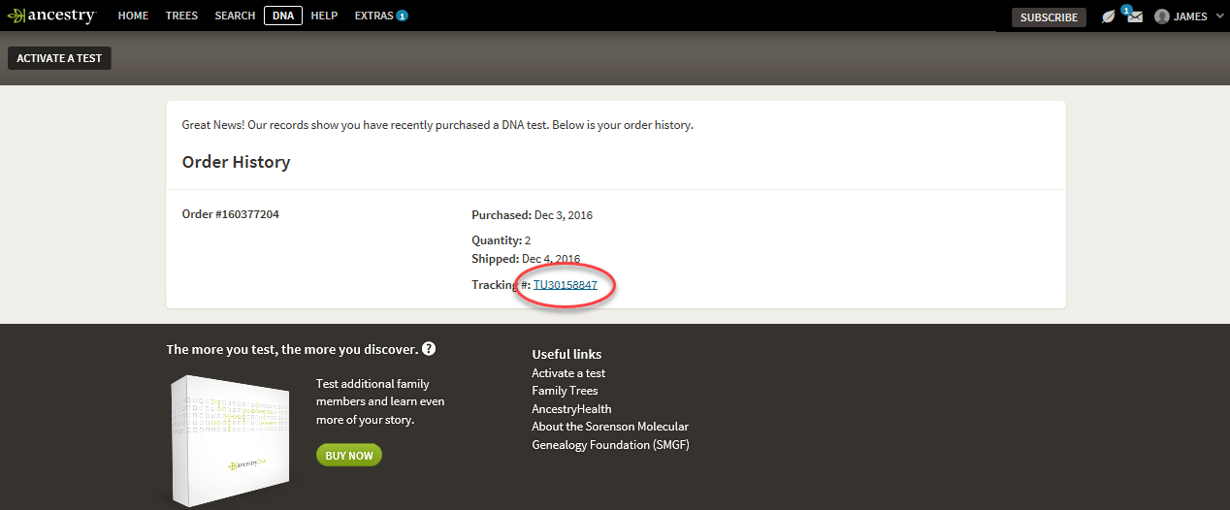Click the Order History heading

pos(236,162)
